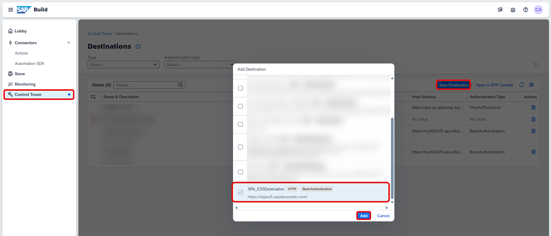
Task: Click the New Destination button
Action: tap(453, 85)
